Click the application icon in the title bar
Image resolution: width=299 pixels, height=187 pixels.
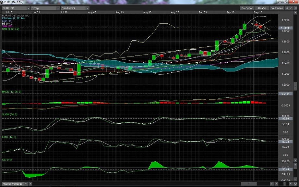(3, 2)
